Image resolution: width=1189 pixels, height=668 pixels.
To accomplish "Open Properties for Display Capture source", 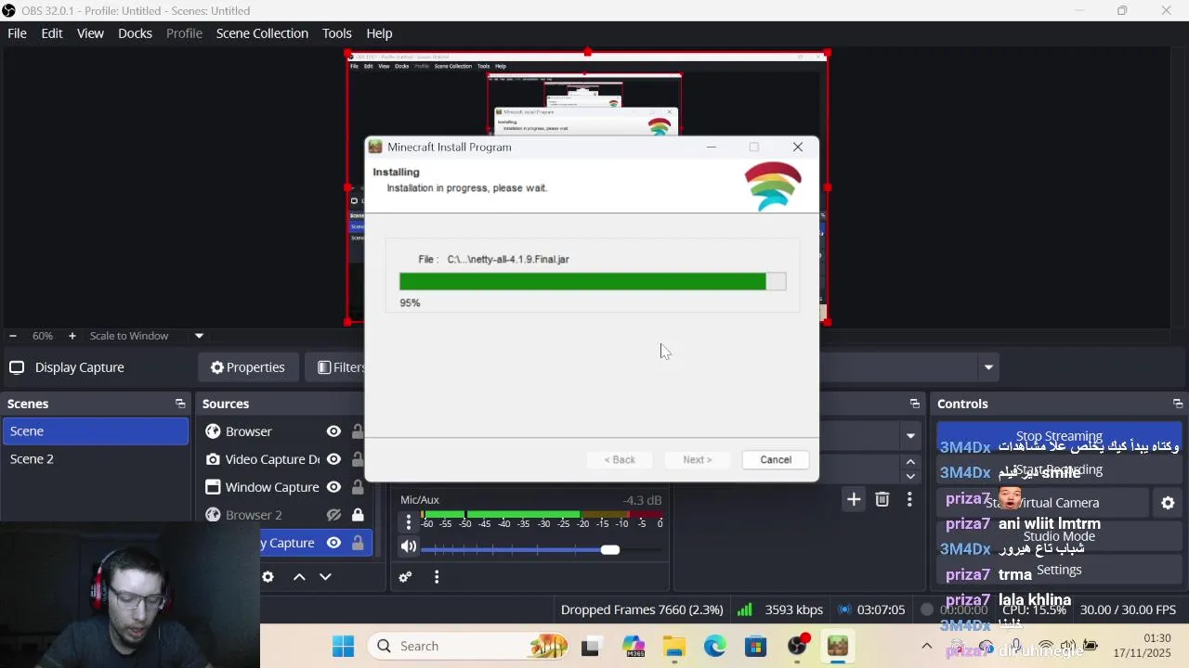I will tap(247, 367).
